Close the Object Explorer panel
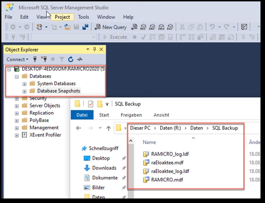265x203 pixels. click(101, 49)
